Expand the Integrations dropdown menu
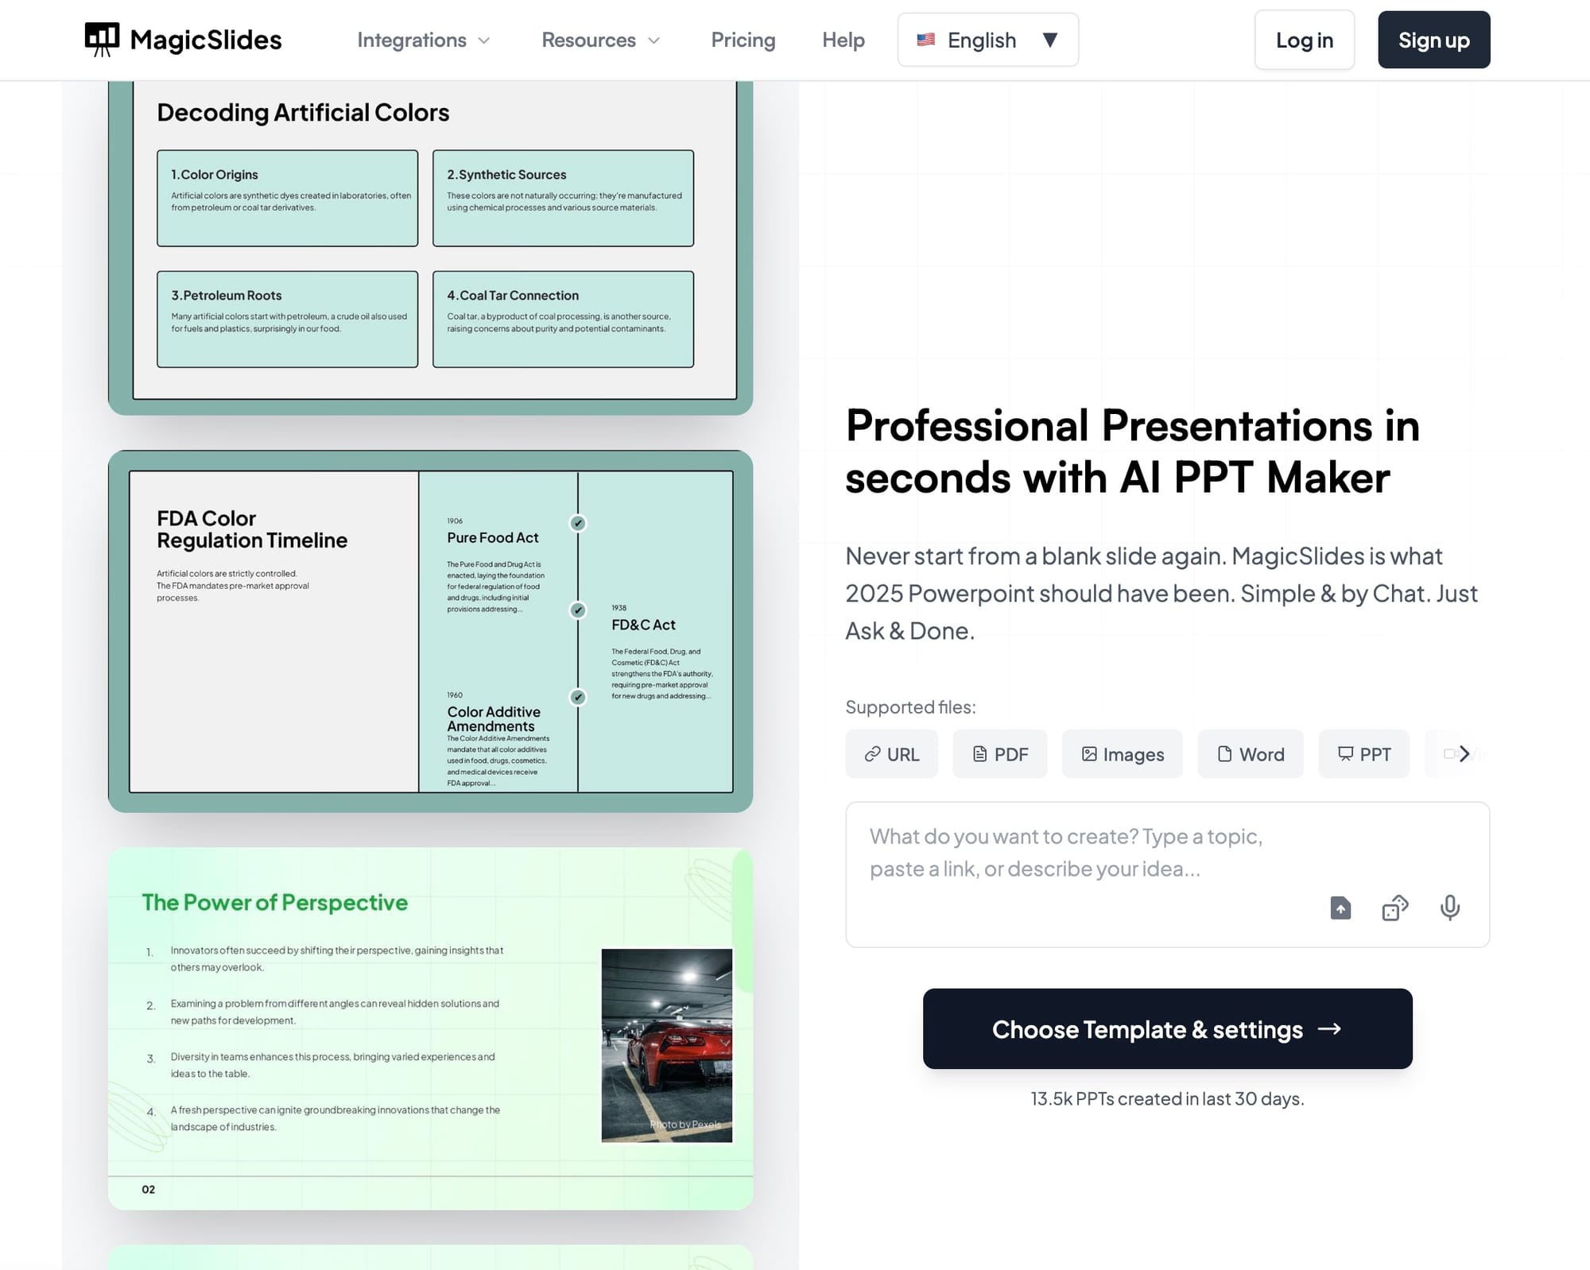The image size is (1590, 1270). (x=423, y=40)
